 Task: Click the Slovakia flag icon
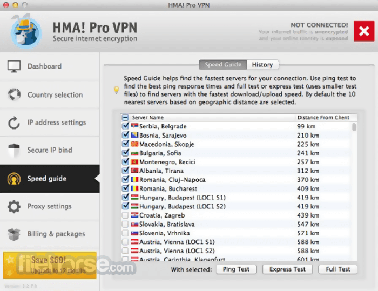[x=134, y=224]
